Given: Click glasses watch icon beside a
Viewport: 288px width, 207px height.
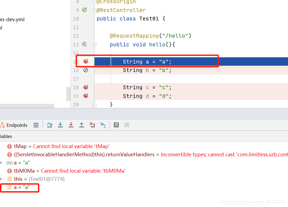Looking at the screenshot, I should coord(10,163).
